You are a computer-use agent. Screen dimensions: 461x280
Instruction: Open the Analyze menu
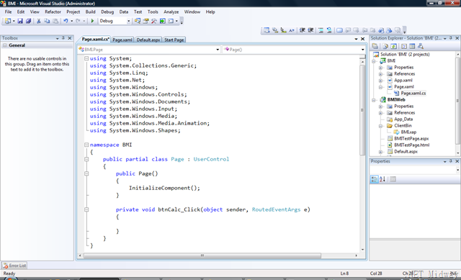click(171, 12)
